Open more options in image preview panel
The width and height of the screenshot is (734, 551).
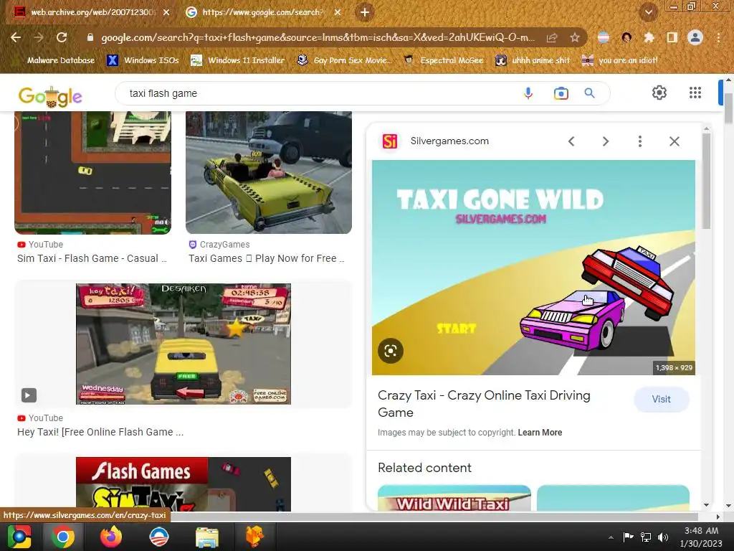(640, 141)
